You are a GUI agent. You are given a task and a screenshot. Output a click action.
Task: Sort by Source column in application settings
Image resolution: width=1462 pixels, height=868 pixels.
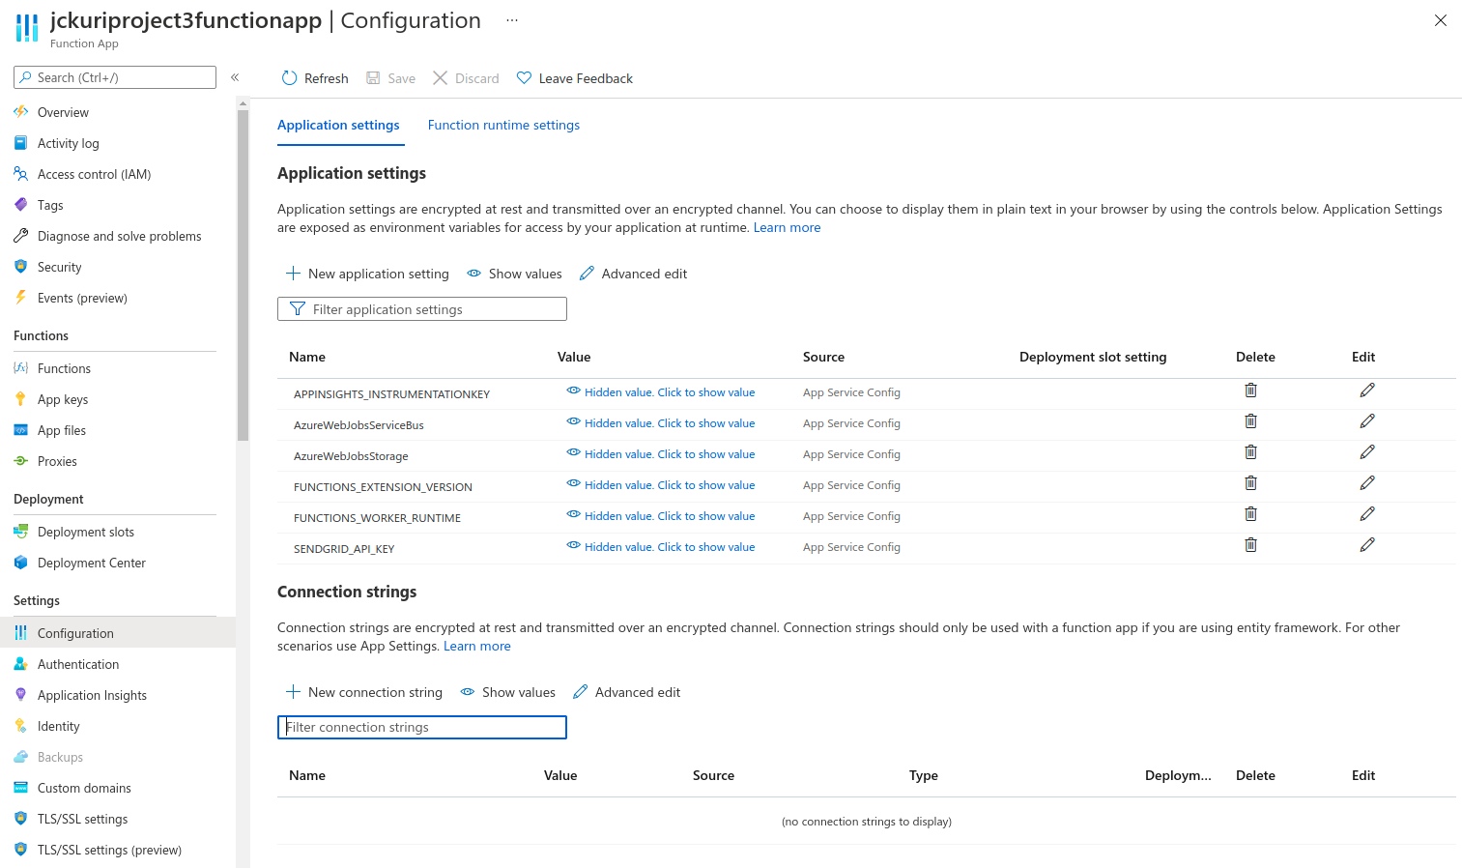coord(823,357)
